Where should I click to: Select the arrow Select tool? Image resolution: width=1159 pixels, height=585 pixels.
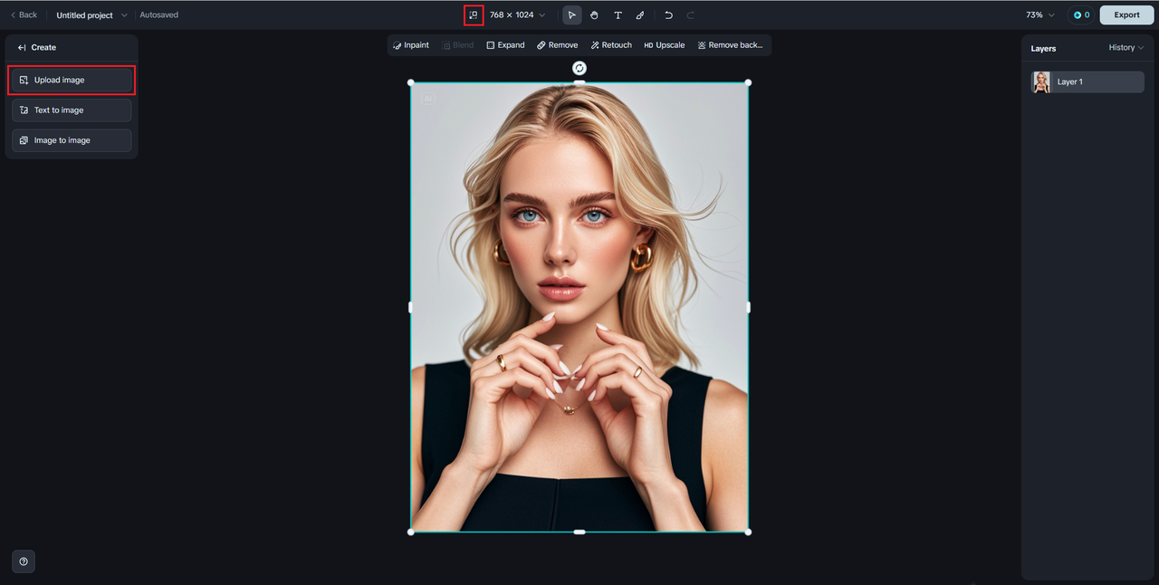(x=572, y=15)
